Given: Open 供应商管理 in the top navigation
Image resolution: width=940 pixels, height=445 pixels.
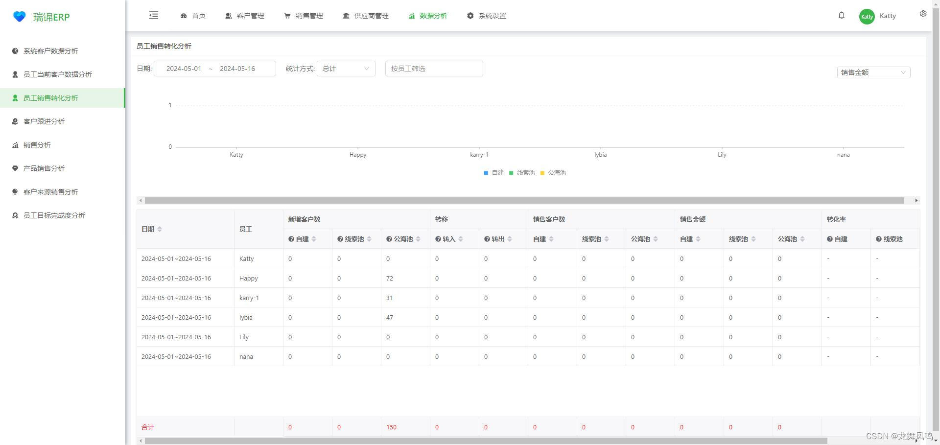Looking at the screenshot, I should pos(366,16).
